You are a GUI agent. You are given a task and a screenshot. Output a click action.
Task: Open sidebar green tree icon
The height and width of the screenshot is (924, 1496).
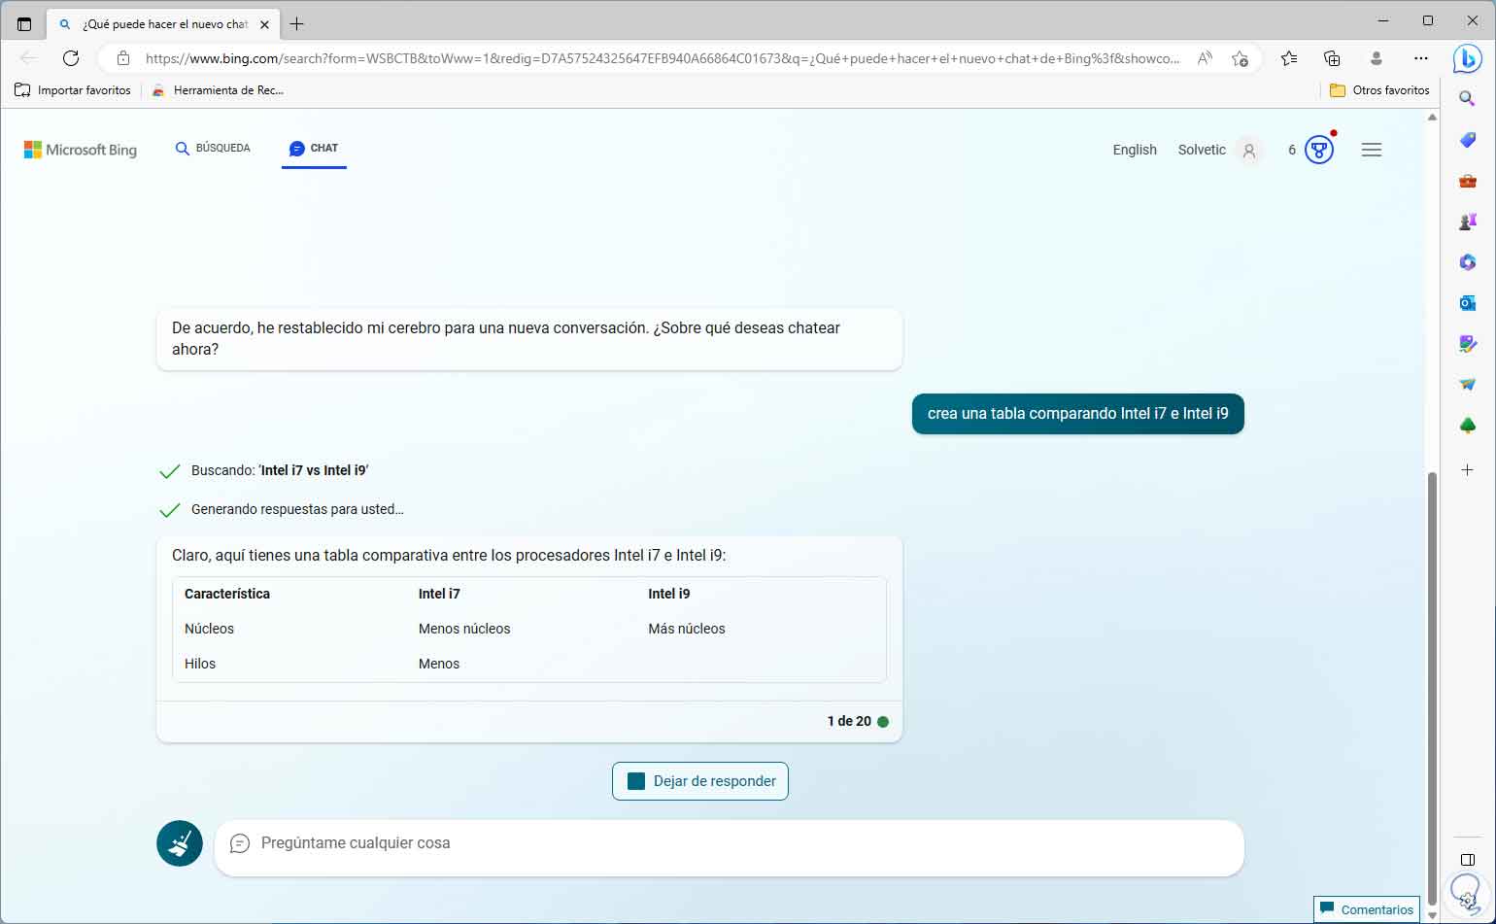(1468, 426)
